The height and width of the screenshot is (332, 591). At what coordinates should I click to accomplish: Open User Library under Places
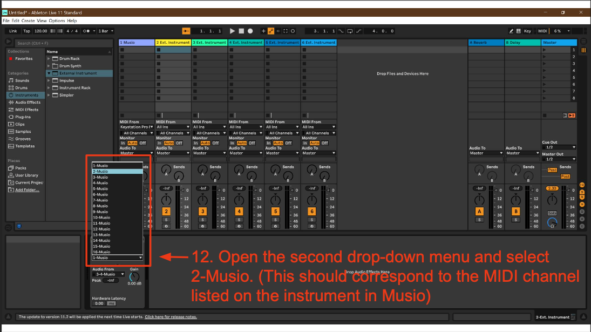tap(26, 175)
